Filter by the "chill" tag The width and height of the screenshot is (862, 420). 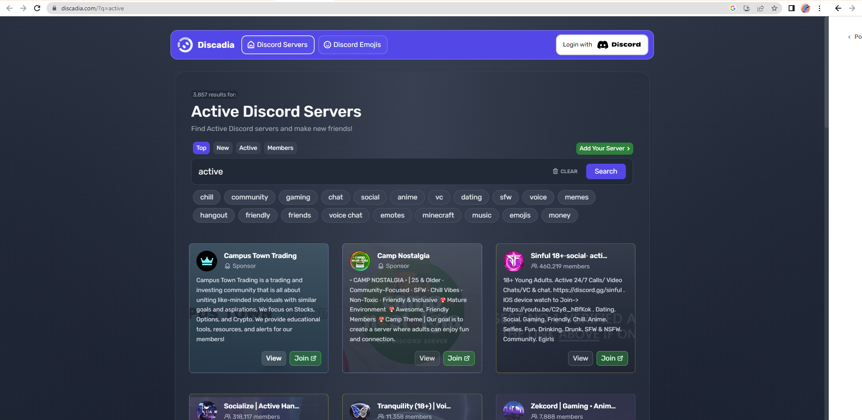[207, 197]
